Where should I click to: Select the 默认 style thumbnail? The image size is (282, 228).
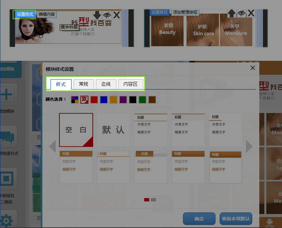[x=113, y=130]
